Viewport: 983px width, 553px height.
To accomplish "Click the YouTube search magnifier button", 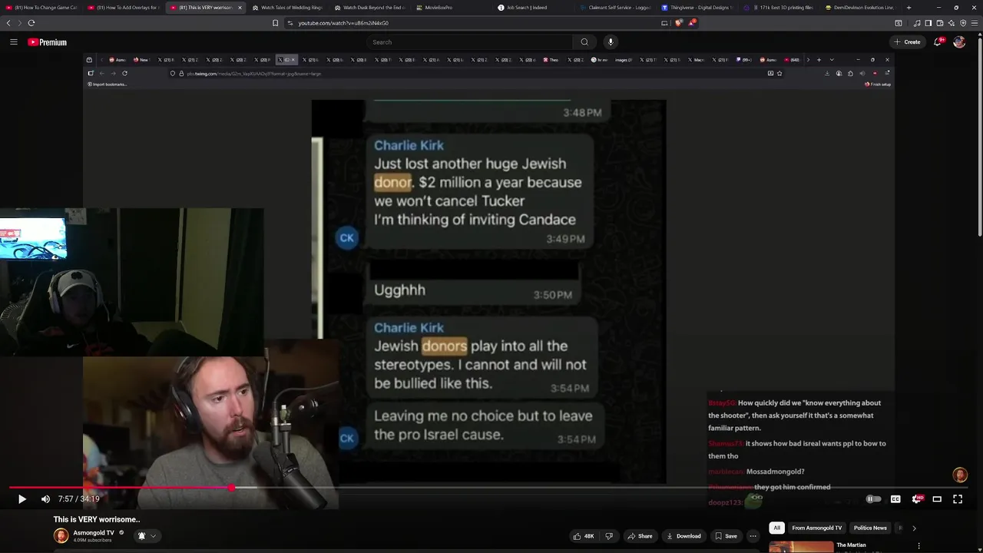I will tap(584, 42).
